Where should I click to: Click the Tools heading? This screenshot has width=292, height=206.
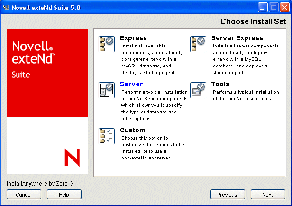tap(220, 84)
